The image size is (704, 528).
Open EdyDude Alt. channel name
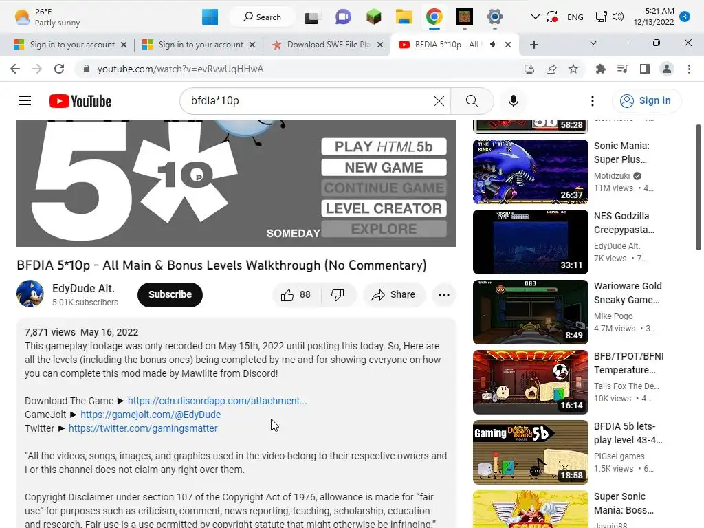(83, 288)
